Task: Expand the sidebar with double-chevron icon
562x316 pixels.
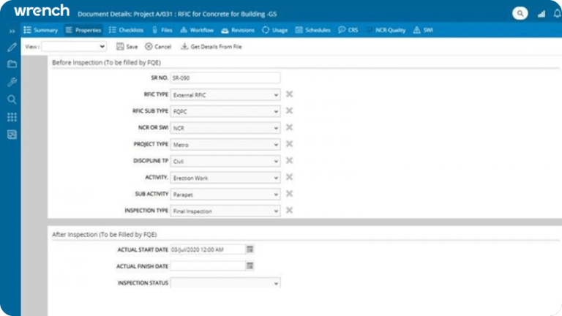Action: [x=12, y=31]
